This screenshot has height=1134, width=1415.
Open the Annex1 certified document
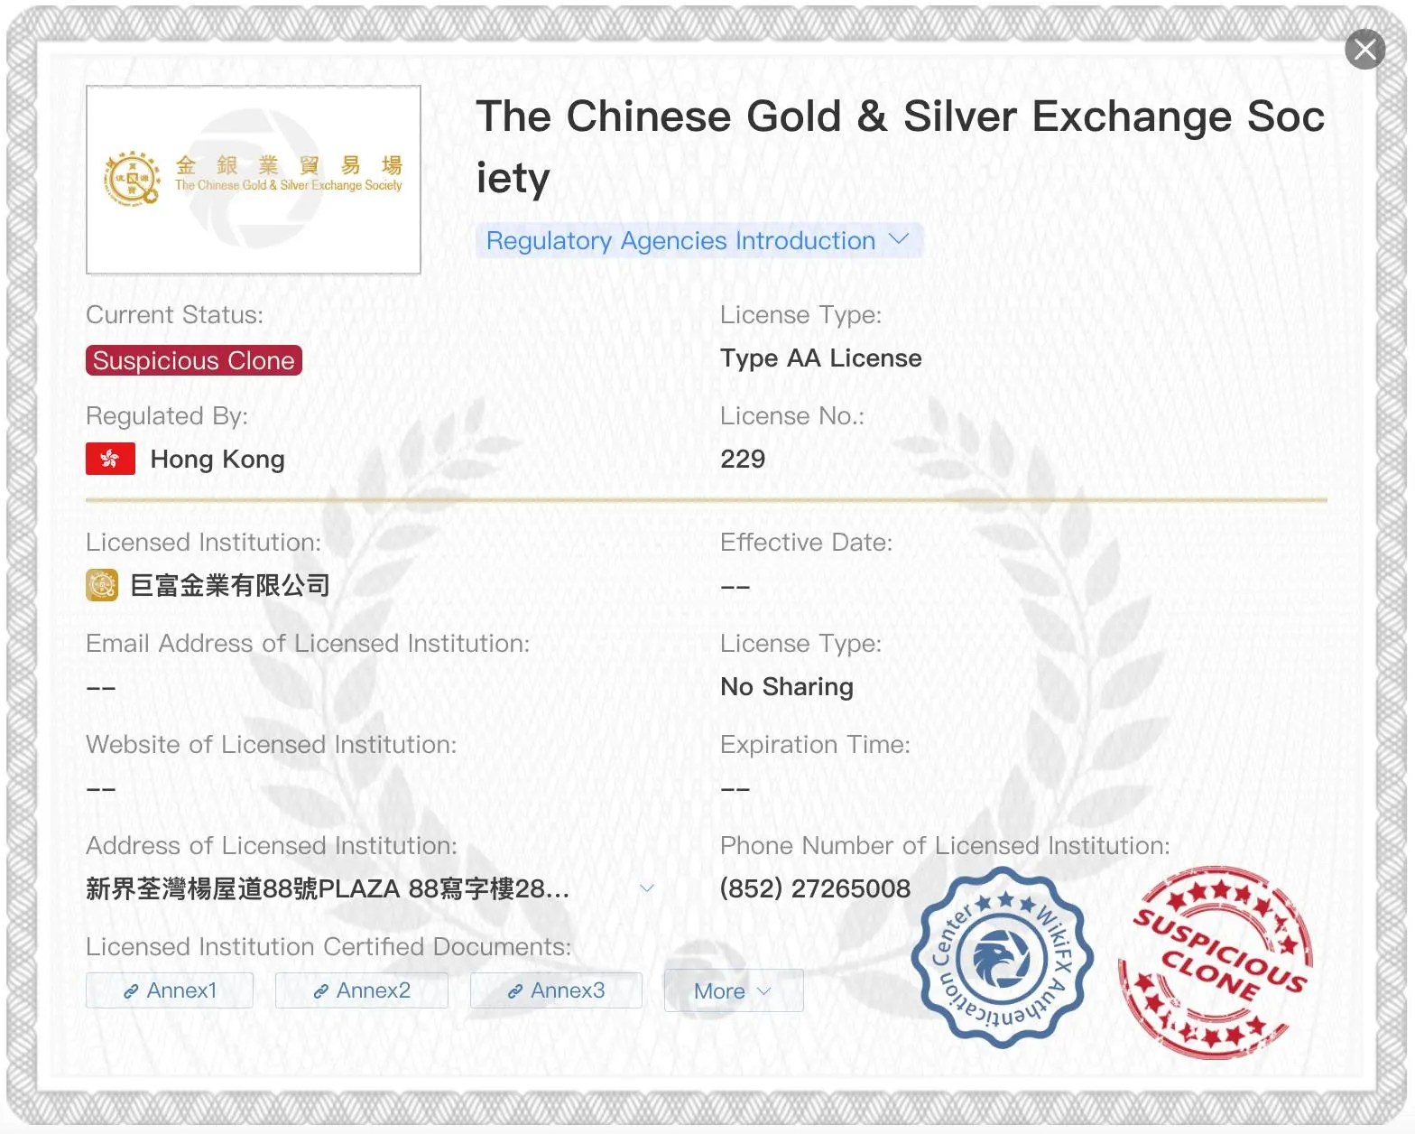(170, 990)
